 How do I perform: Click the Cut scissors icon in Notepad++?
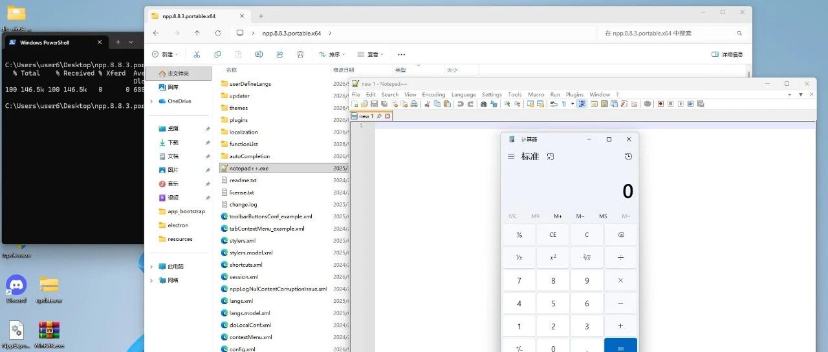(x=426, y=103)
